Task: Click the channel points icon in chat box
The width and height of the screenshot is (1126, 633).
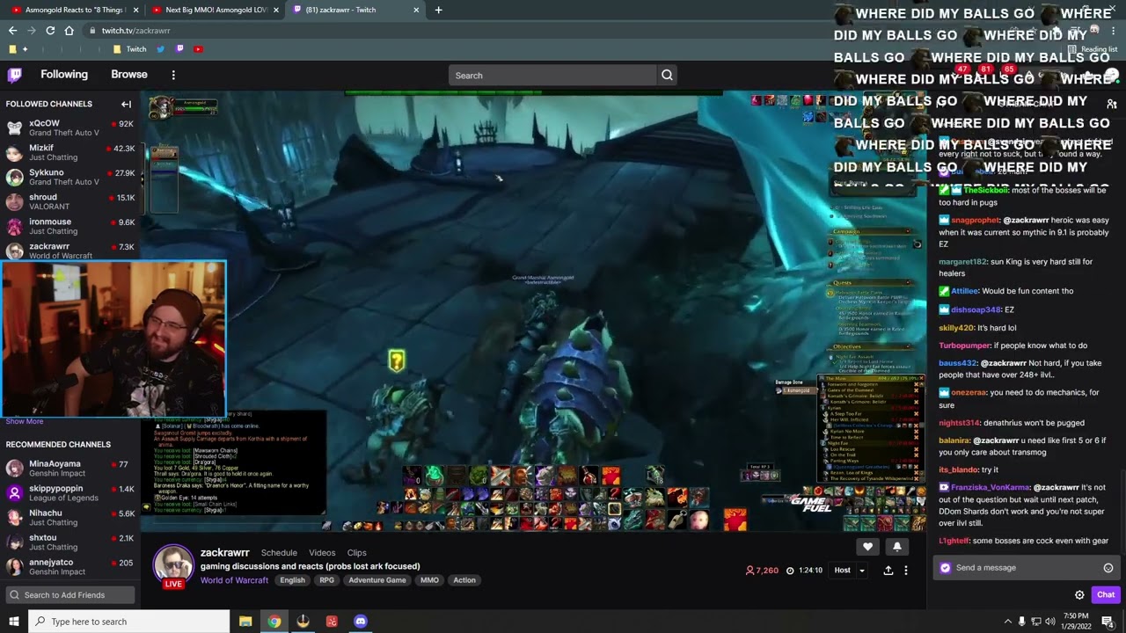Action: (x=946, y=568)
